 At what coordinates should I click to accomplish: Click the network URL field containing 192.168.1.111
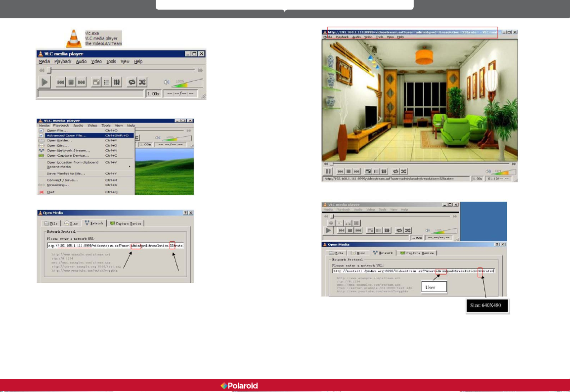coord(115,246)
